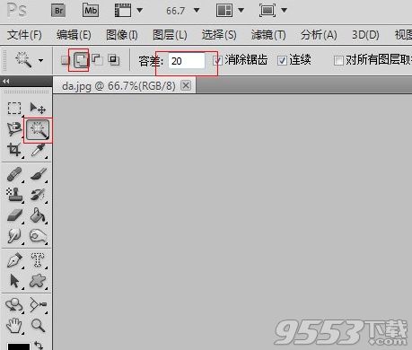Open the 选择(S) menu

(x=219, y=35)
